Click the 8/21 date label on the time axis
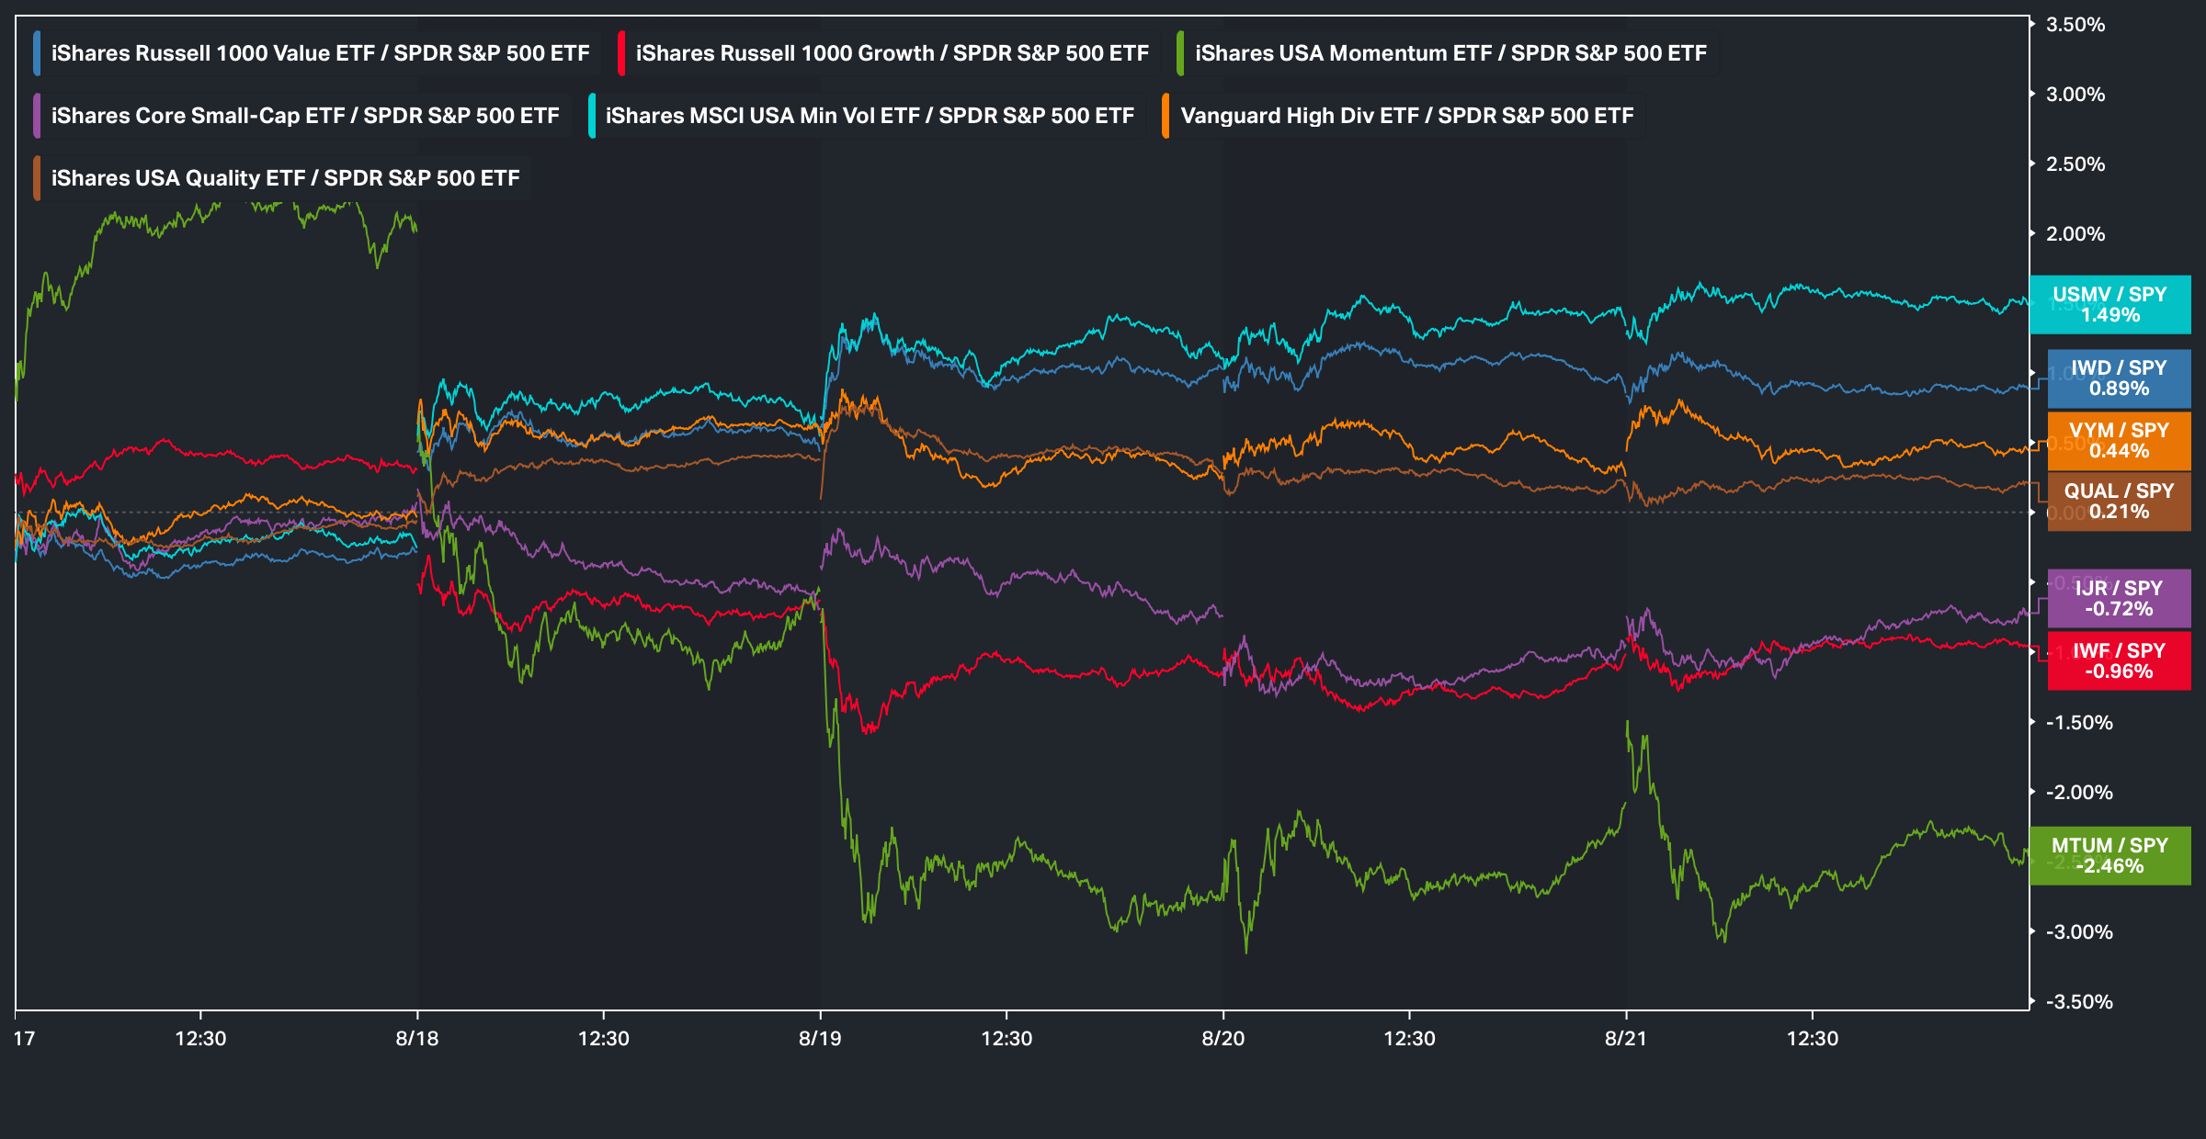Image resolution: width=2206 pixels, height=1139 pixels. (x=1626, y=1039)
